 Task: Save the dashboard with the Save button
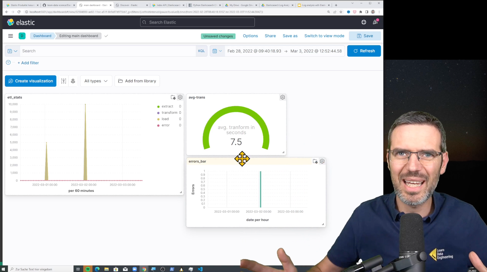365,36
